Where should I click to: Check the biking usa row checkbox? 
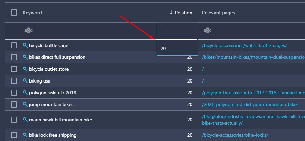point(14,81)
